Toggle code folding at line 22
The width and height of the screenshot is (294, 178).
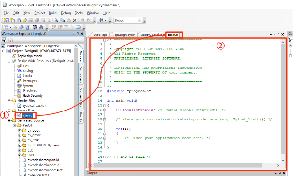(105, 138)
